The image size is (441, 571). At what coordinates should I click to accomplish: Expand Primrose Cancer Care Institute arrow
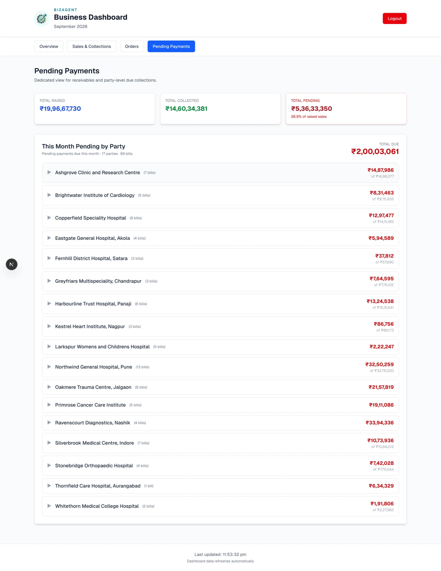click(49, 405)
